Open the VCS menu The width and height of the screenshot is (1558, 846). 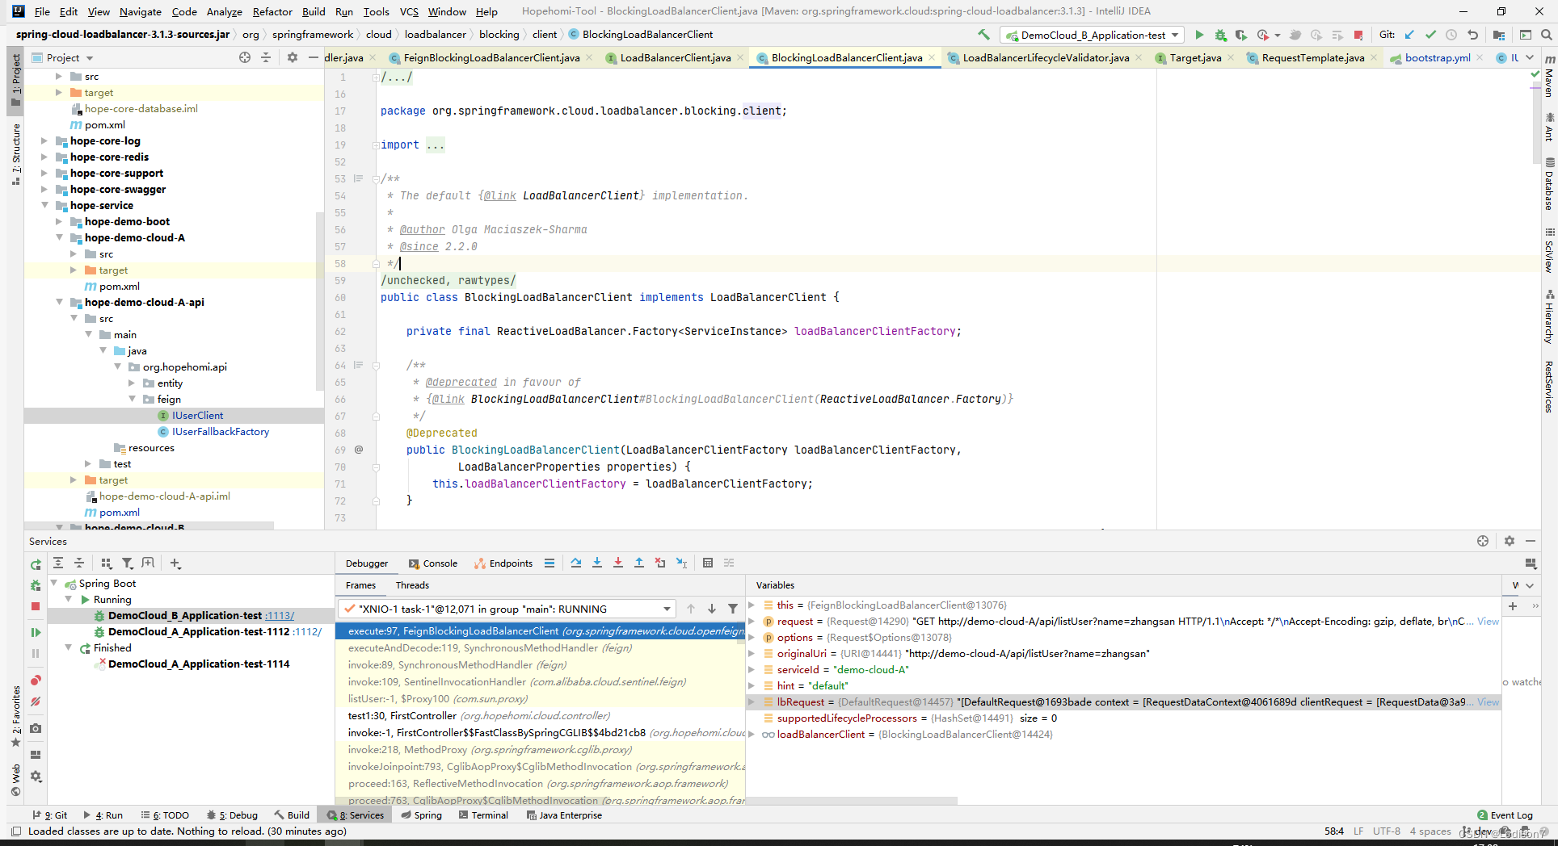[x=409, y=11]
